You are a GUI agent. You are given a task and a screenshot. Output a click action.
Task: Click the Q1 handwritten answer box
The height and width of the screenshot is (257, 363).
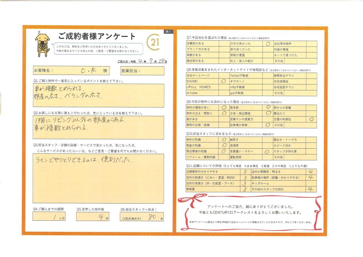98,93
